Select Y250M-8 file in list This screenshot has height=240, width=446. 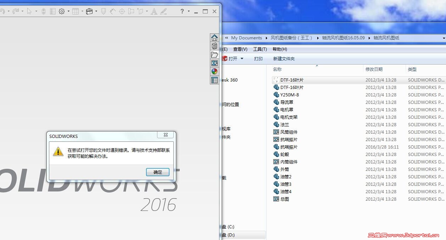pyautogui.click(x=290, y=95)
